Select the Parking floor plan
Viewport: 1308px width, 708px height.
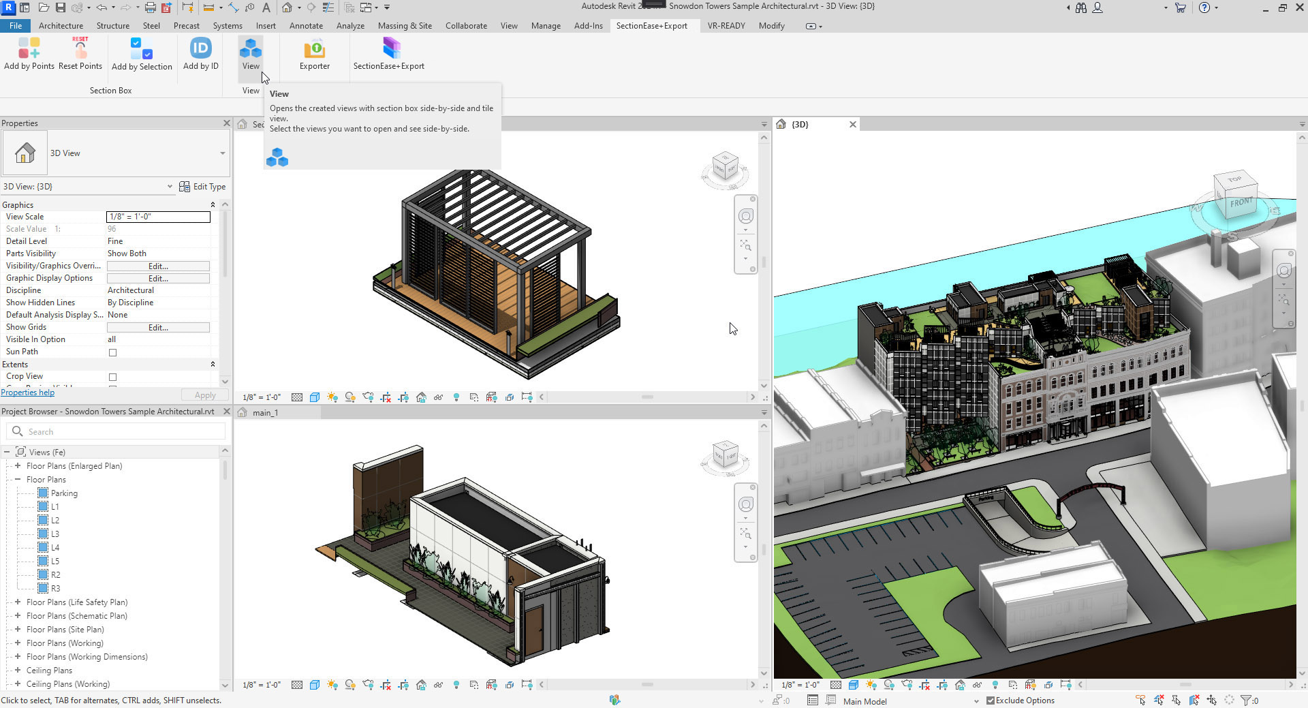pos(64,493)
